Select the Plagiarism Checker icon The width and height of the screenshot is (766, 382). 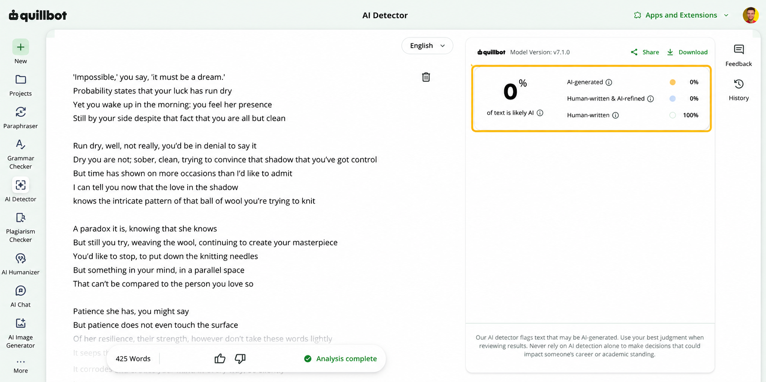[20, 217]
